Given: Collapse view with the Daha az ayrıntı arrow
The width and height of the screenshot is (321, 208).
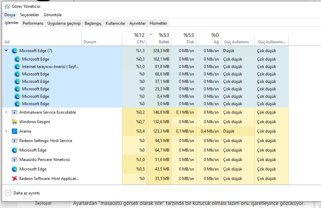Looking at the screenshot, I should pyautogui.click(x=8, y=193).
